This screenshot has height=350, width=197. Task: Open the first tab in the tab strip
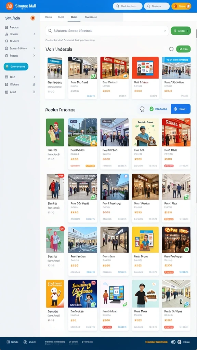(x=49, y=17)
